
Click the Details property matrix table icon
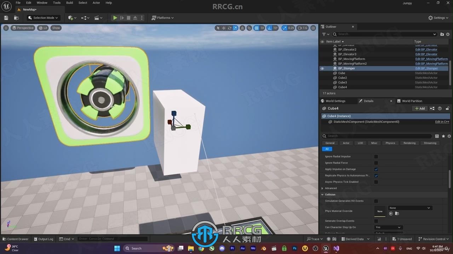tap(437, 136)
